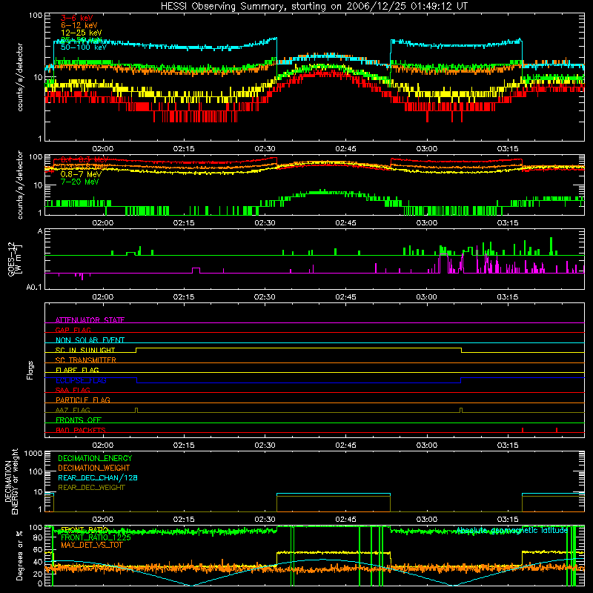This screenshot has height=593, width=593.
Task: Click the GAP_FLAG label
Action: 73,330
